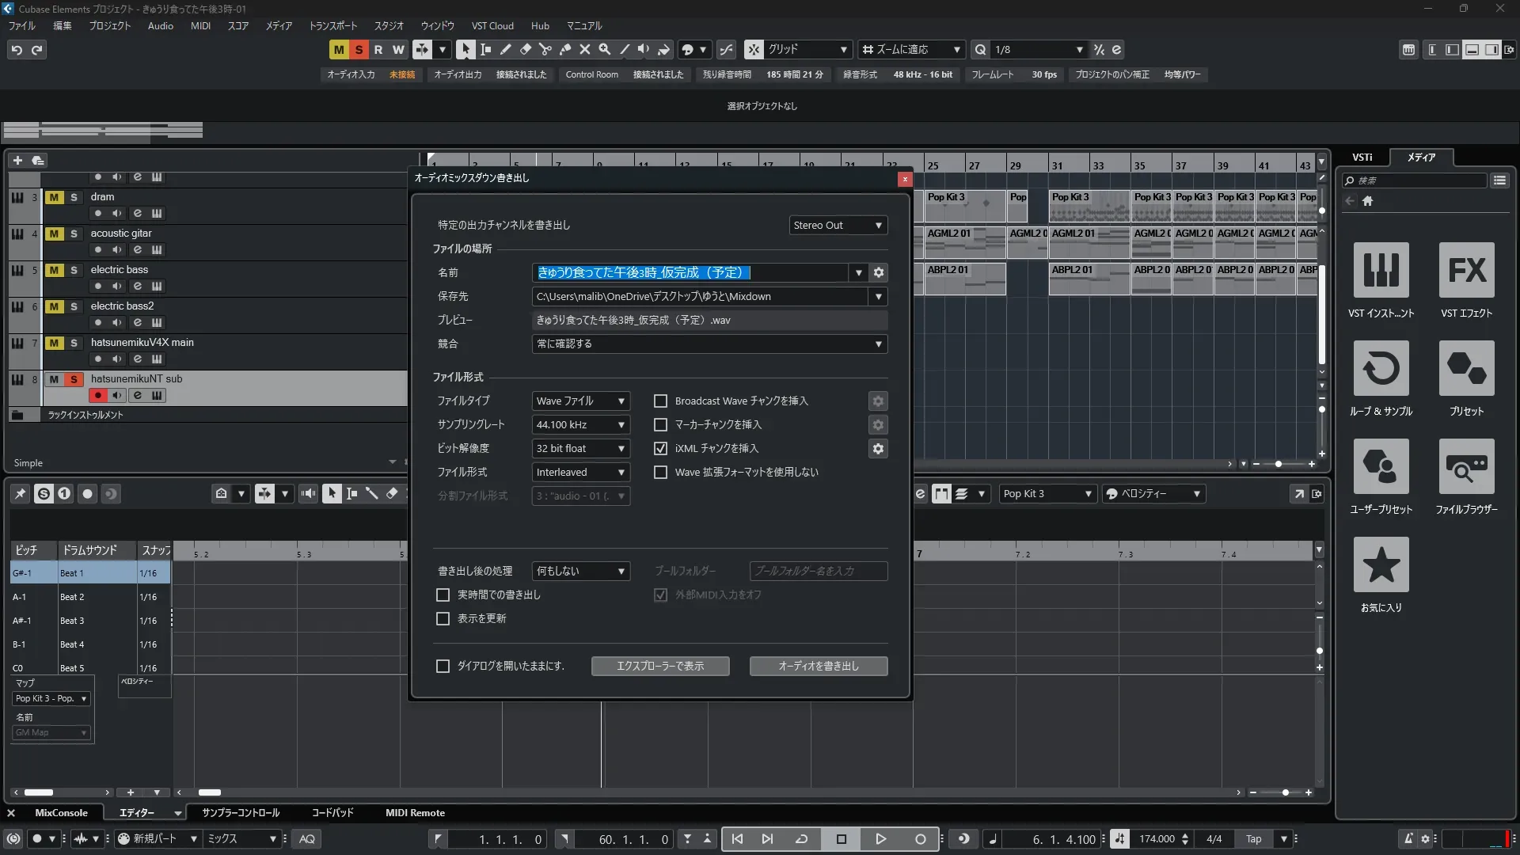This screenshot has width=1520, height=855.
Task: Enable the Broadcast Wave chunk checkbox
Action: coord(660,401)
